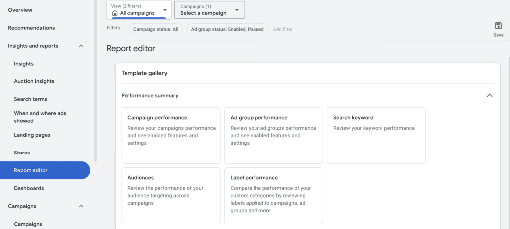Open the Overview page in sidebar

(20, 10)
